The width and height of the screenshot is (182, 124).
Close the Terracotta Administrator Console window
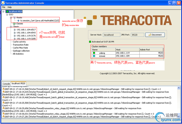(179, 3)
